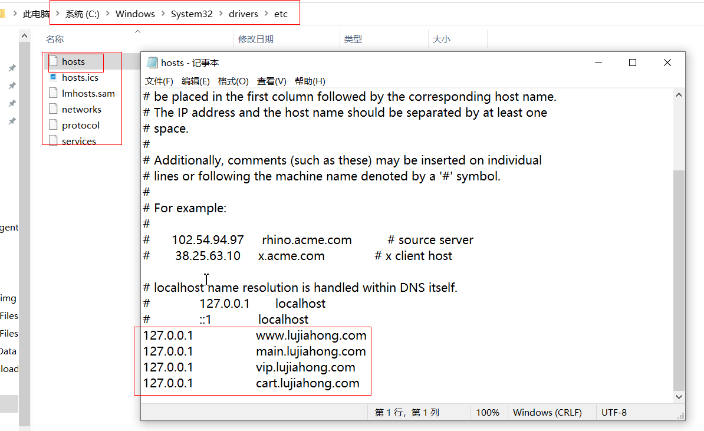
Task: Select the protocol file icon
Action: tap(54, 125)
